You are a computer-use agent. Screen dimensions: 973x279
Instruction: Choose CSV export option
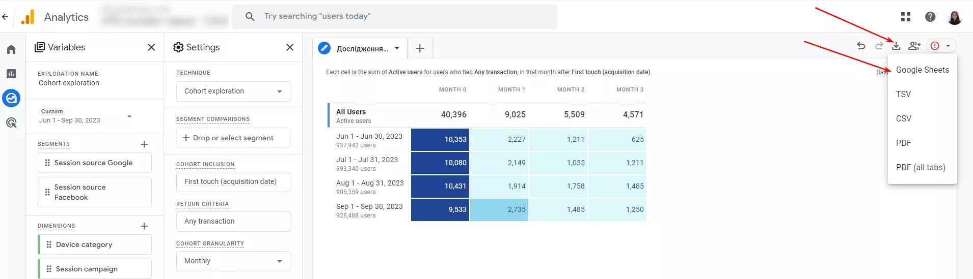coord(922,119)
